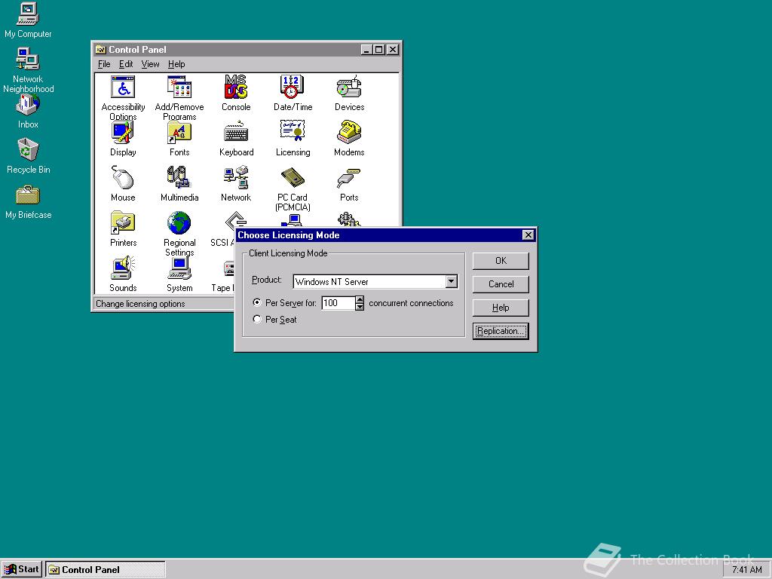Close the Choose Licensing Mode dialog
This screenshot has width=772, height=579.
point(528,235)
